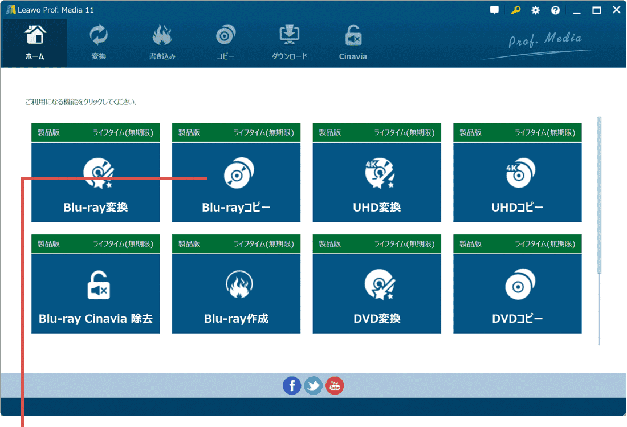The height and width of the screenshot is (427, 627).
Task: Open the Blu-ray Cinavia 除去 tool
Action: coord(95,293)
